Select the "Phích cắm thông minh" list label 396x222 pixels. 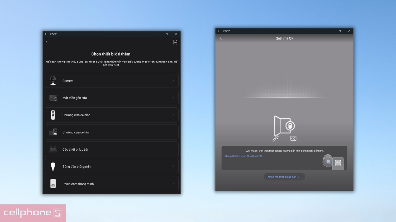[78, 184]
